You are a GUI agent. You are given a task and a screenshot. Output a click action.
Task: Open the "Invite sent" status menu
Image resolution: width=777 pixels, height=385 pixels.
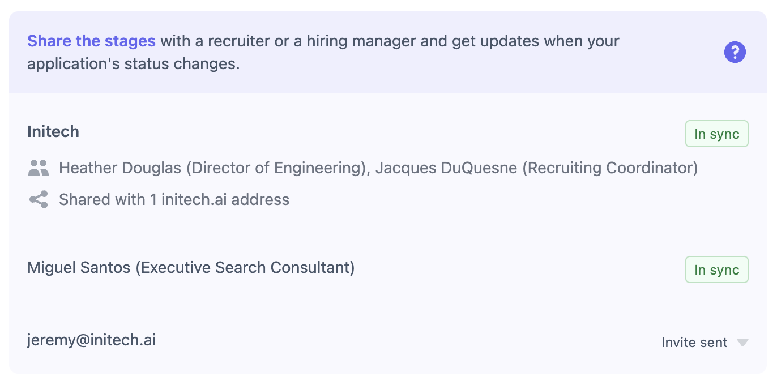click(694, 343)
